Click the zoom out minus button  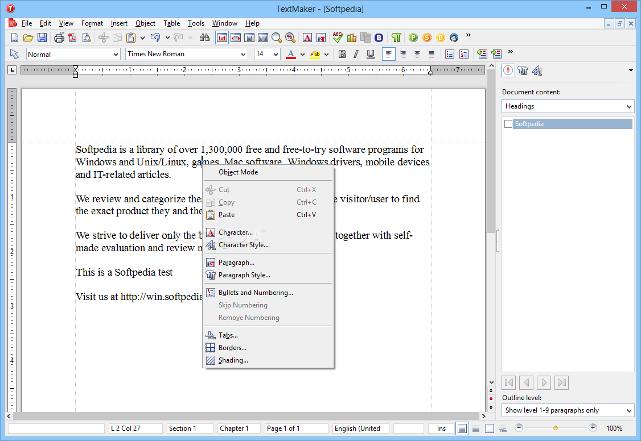point(519,428)
